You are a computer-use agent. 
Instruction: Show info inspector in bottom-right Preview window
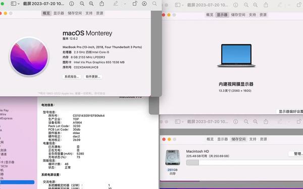pos(235,121)
